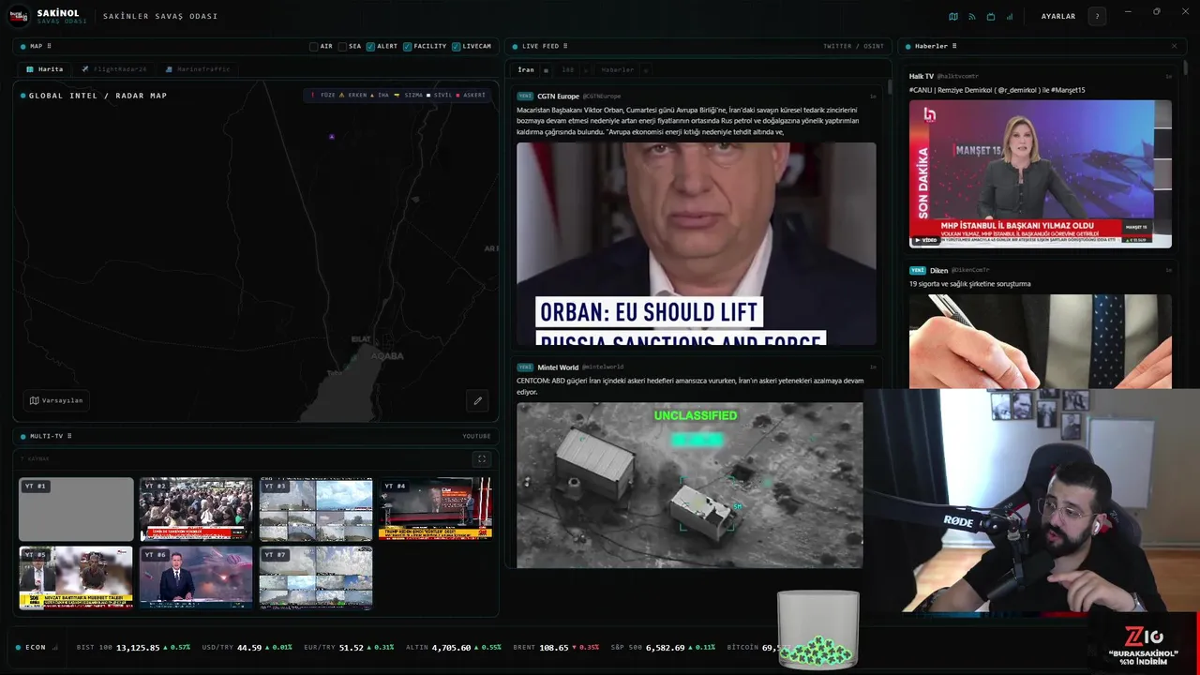Grab the MAP panel drag handle
This screenshot has width=1200, height=675.
[x=49, y=46]
